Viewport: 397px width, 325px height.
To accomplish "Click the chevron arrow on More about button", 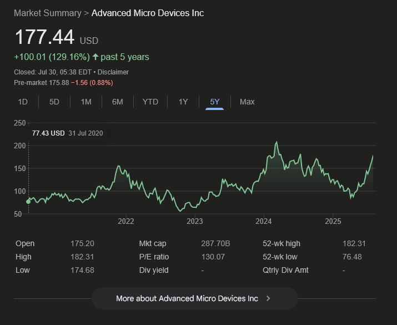I will (268, 298).
